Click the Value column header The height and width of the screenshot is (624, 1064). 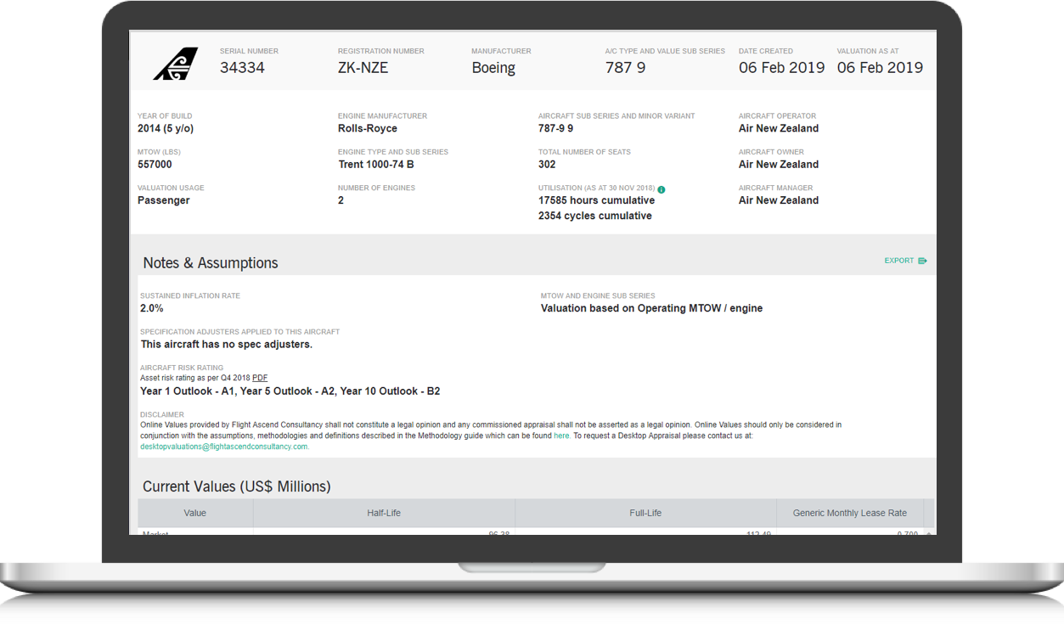[195, 513]
